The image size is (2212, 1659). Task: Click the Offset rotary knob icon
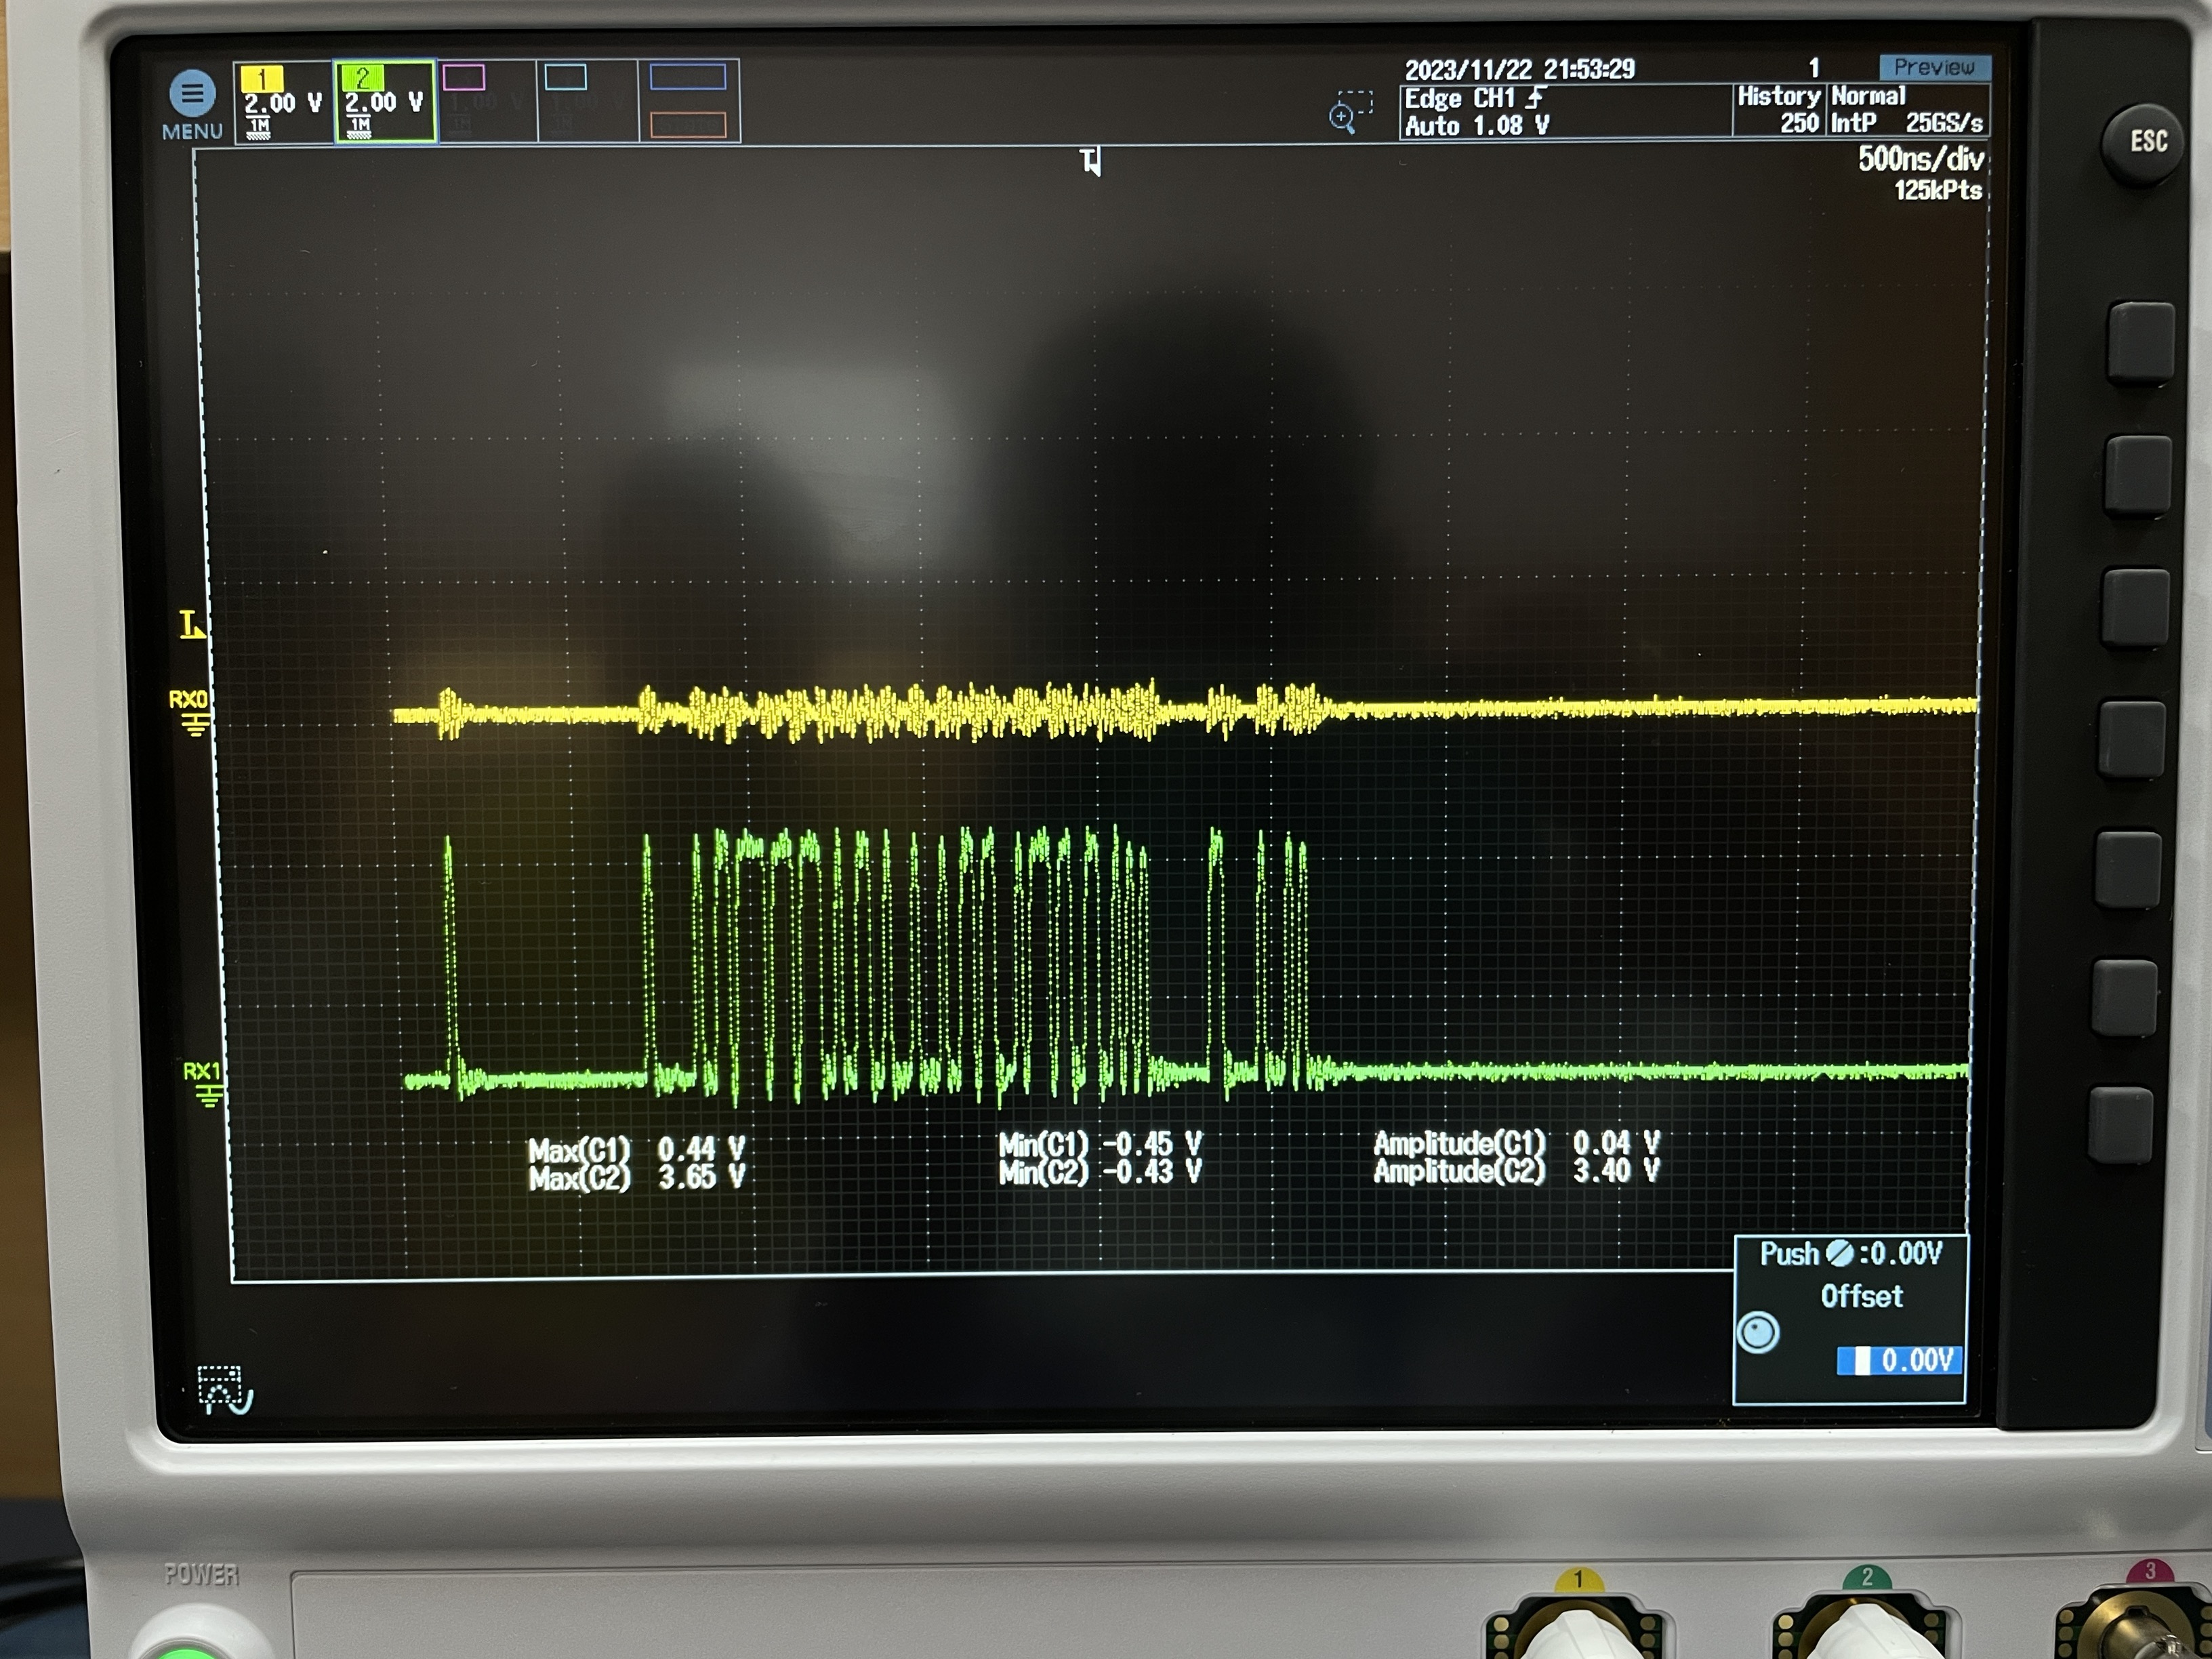coord(1758,1333)
